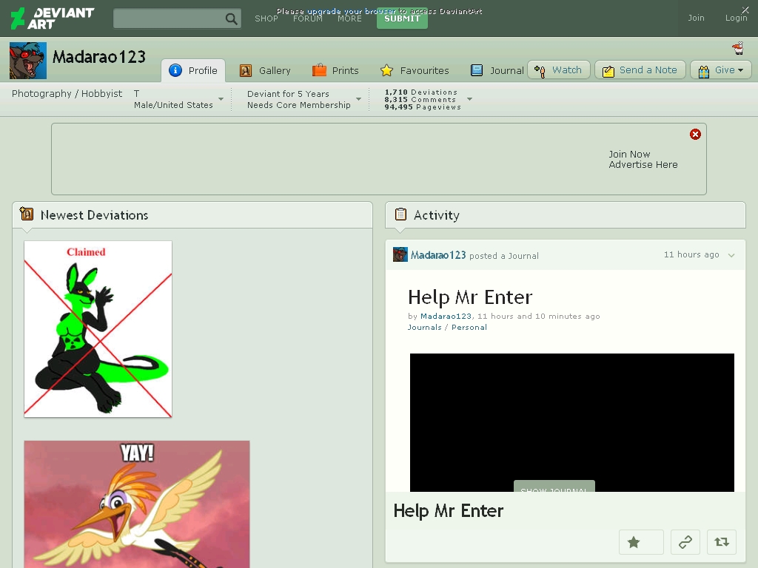Click the Join link
Image resolution: width=758 pixels, height=568 pixels.
(x=696, y=18)
